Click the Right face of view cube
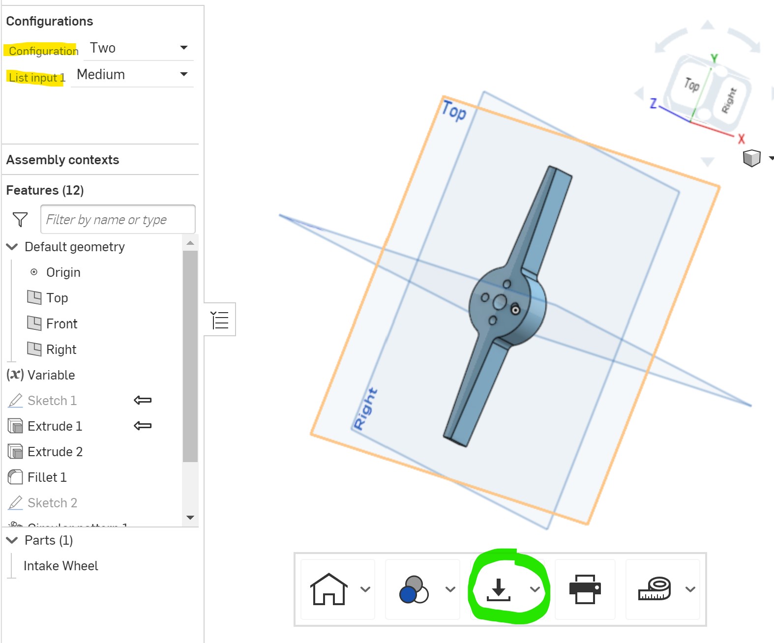Image resolution: width=774 pixels, height=643 pixels. 729,100
